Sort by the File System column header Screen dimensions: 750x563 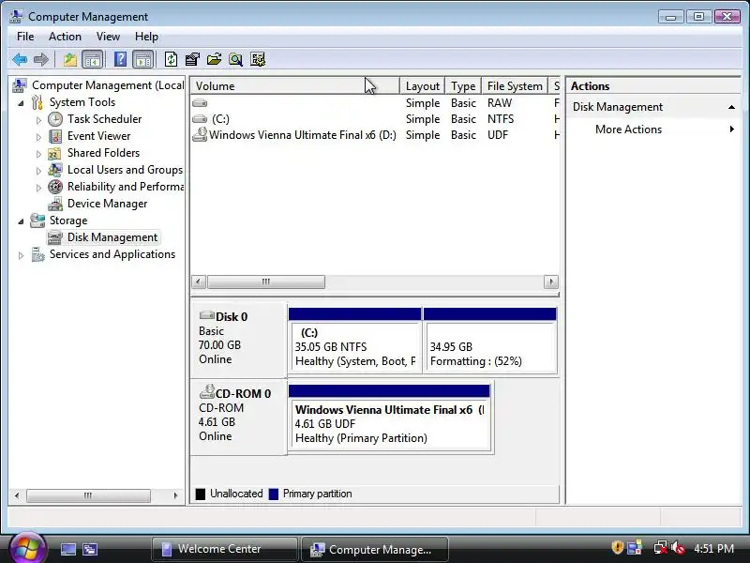click(x=515, y=85)
